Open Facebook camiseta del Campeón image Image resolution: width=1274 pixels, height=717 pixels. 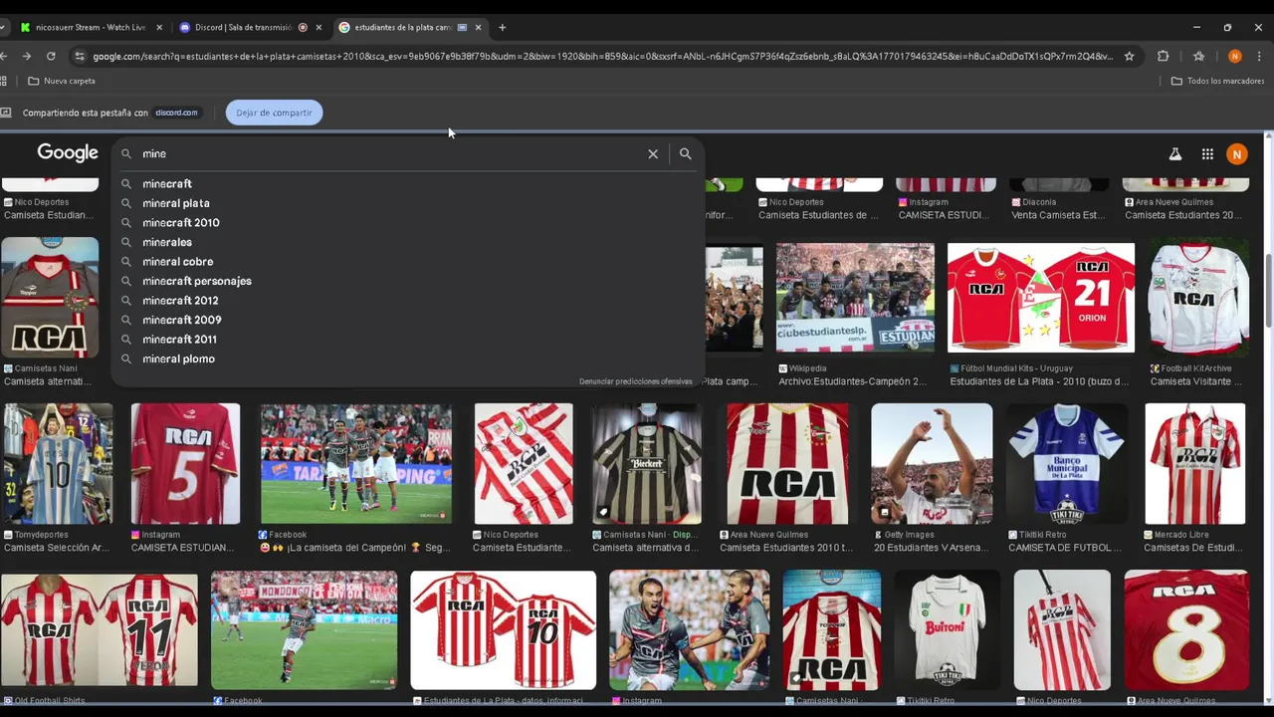pos(356,463)
